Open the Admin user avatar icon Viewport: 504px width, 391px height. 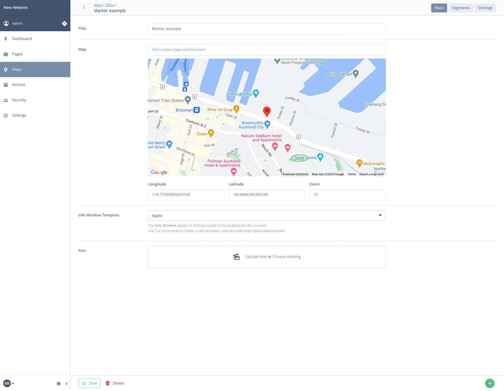click(6, 23)
